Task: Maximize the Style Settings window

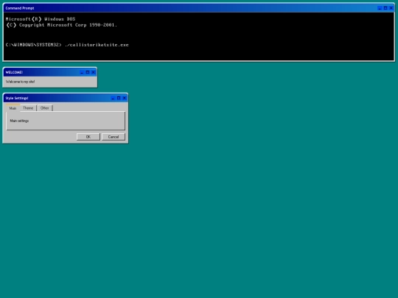Action: [x=119, y=98]
